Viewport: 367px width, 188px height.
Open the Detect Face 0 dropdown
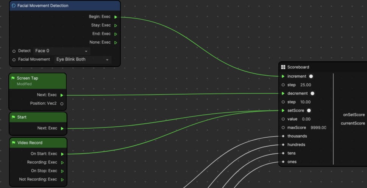(x=62, y=51)
